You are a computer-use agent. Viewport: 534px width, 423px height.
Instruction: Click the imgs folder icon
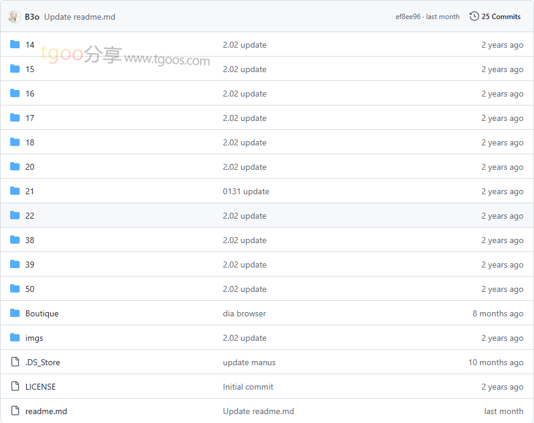15,338
